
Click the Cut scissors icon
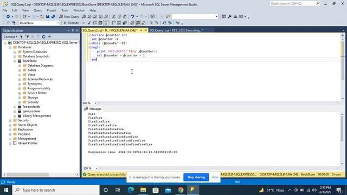click(x=114, y=17)
